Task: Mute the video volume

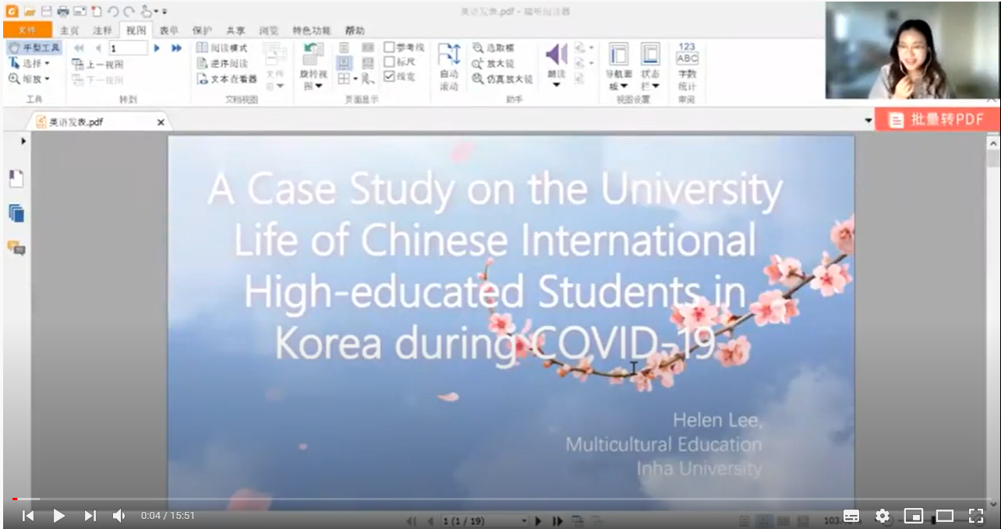Action: click(x=118, y=516)
